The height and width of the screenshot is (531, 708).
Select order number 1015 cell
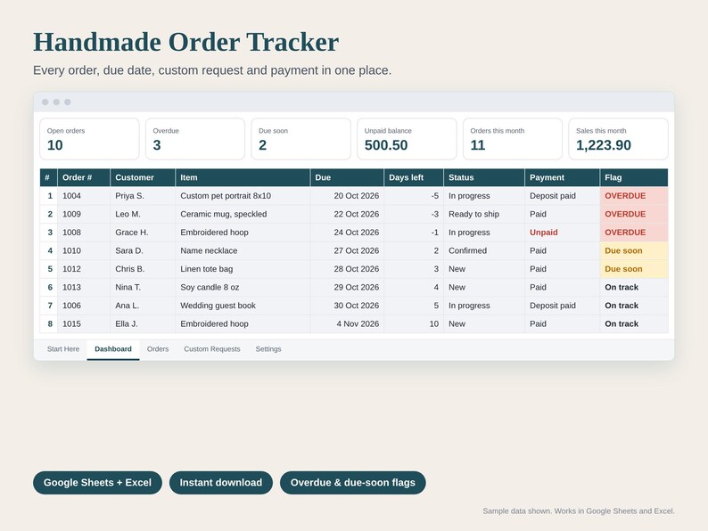pyautogui.click(x=84, y=324)
